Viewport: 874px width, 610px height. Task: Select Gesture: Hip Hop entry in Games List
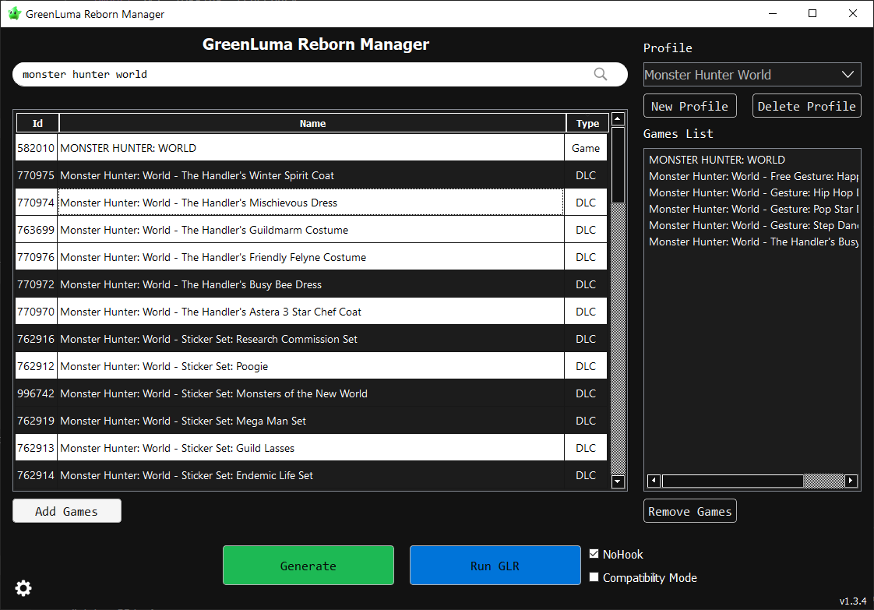tap(753, 192)
